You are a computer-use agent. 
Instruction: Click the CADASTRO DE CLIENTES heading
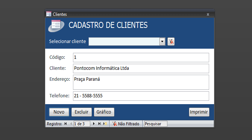click(x=108, y=25)
